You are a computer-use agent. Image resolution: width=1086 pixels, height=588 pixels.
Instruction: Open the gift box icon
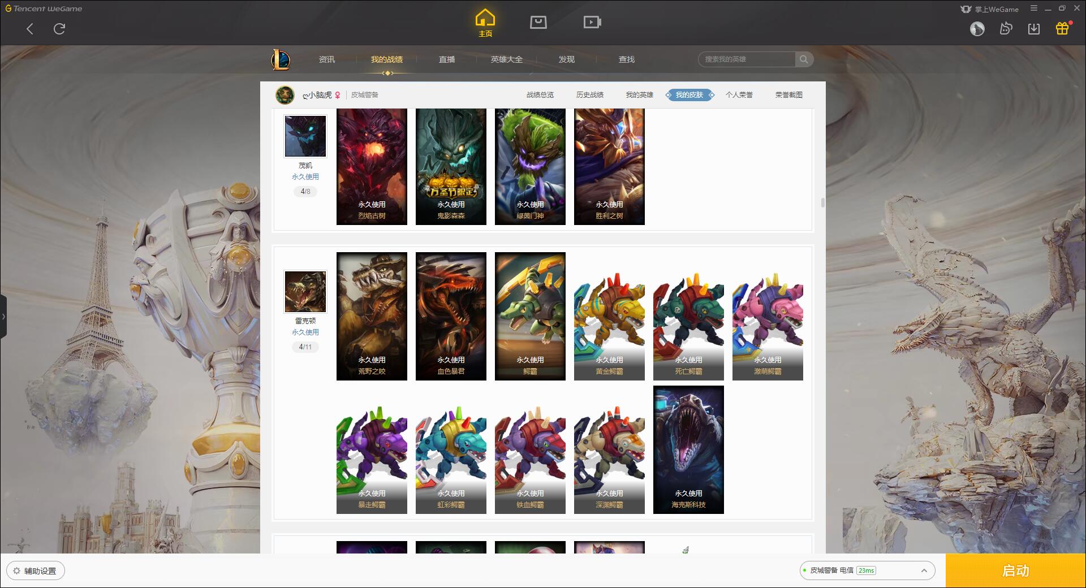[x=1062, y=28]
